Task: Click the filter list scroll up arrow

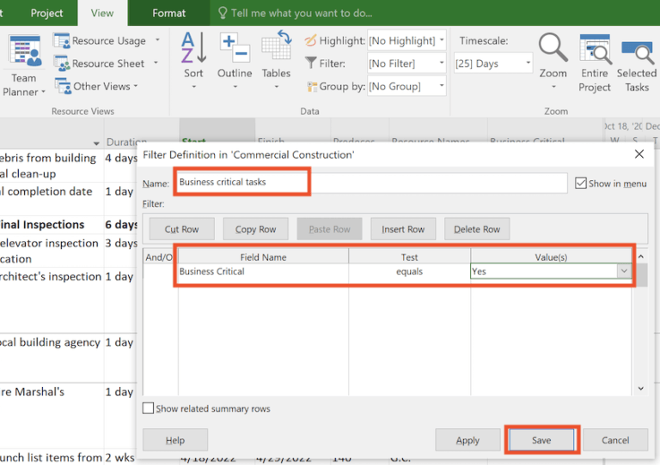Action: 641,257
